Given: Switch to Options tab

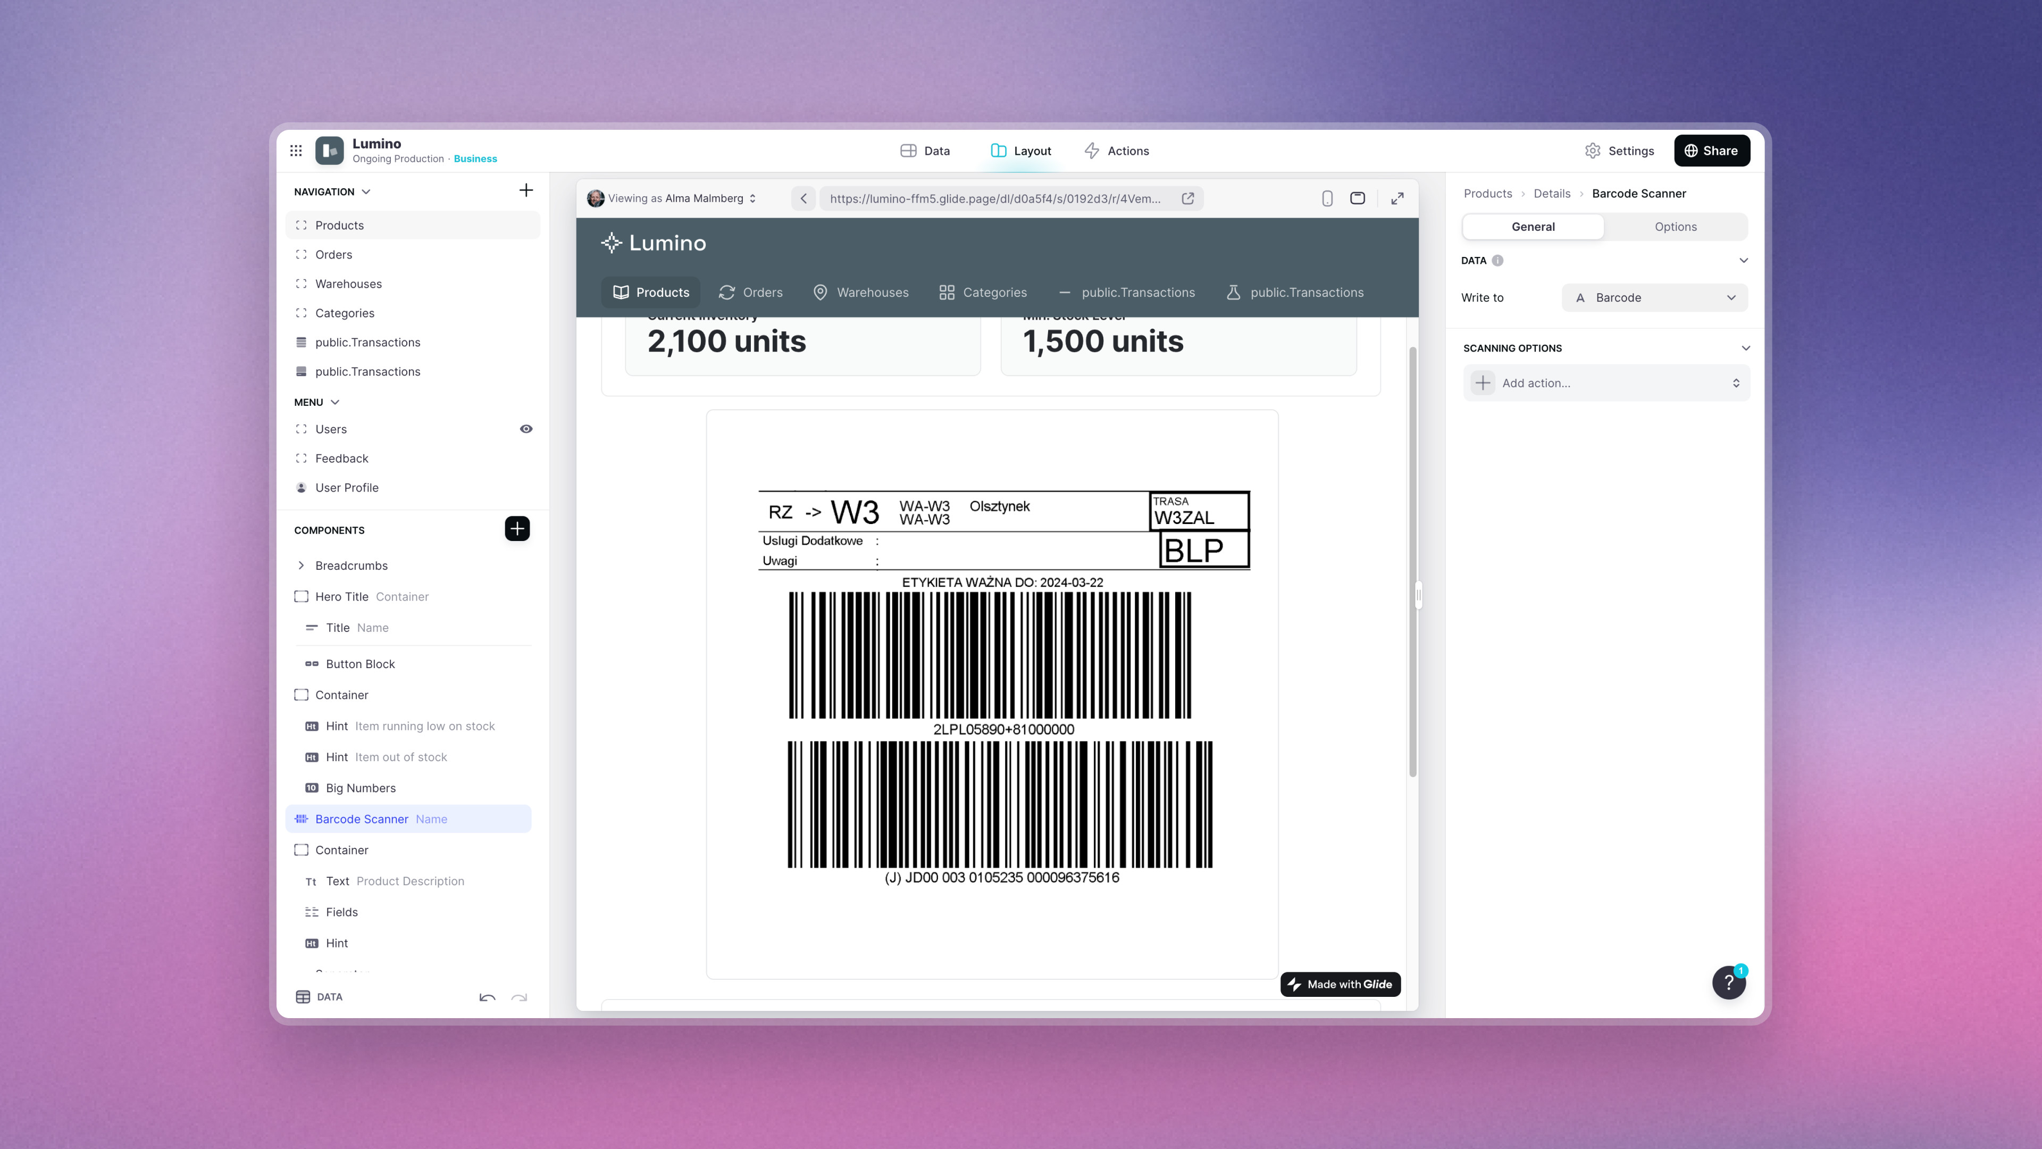Looking at the screenshot, I should tap(1675, 227).
